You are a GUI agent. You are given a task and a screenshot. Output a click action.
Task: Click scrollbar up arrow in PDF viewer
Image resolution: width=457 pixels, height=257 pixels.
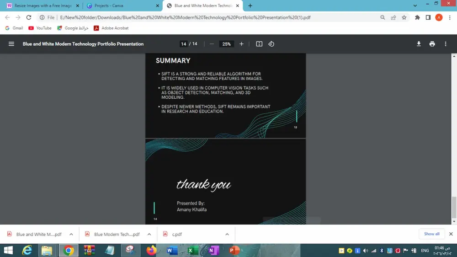(x=454, y=56)
